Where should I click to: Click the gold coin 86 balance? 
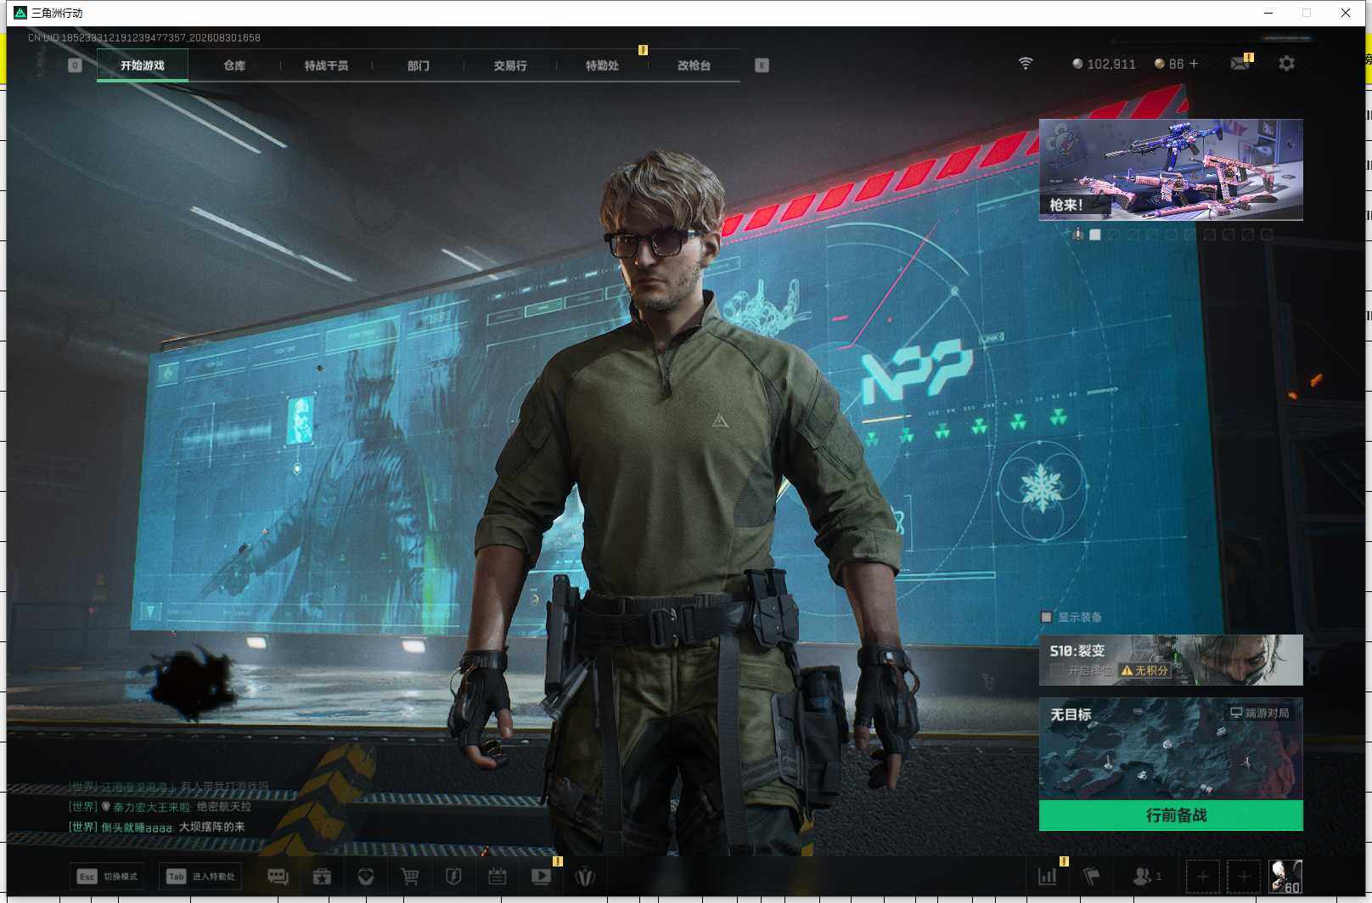[x=1169, y=64]
